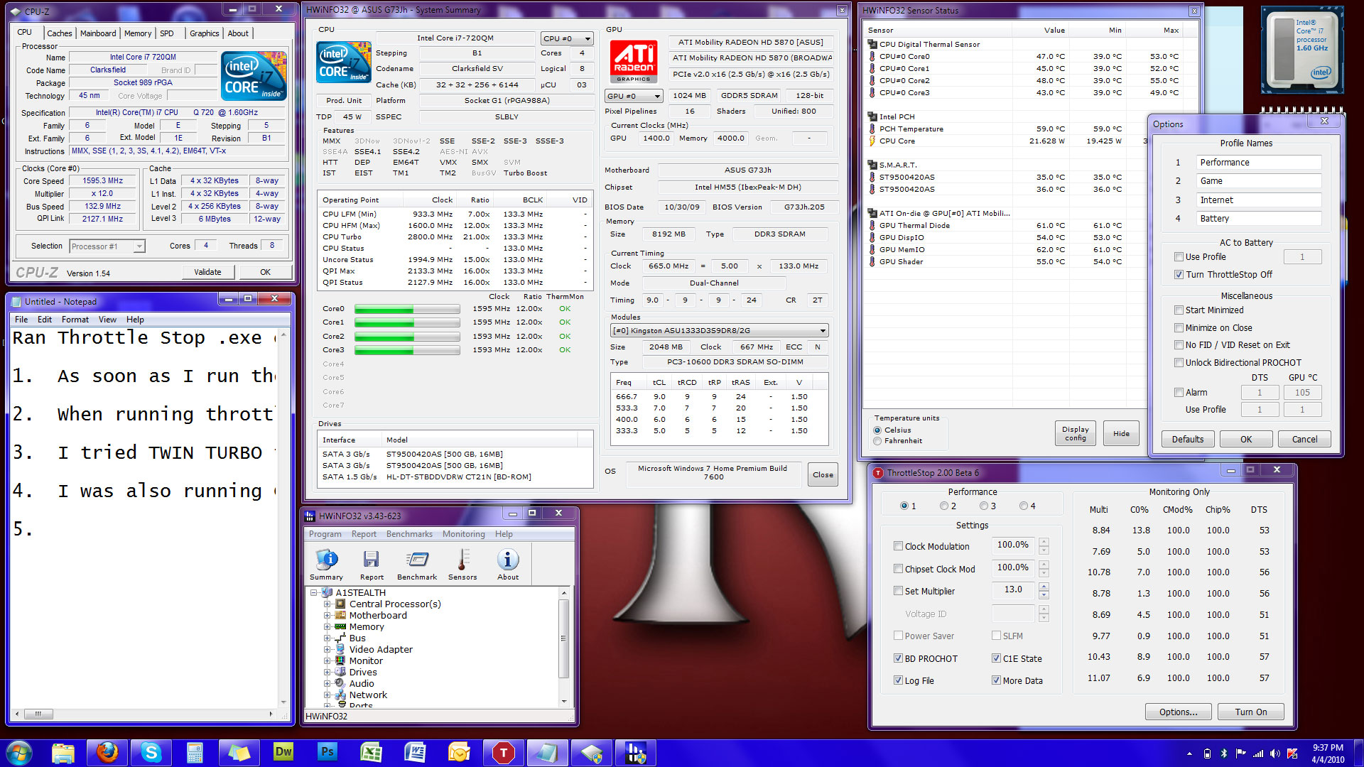Select Fahrenheit temperature units radio button
1364x767 pixels.
coord(878,441)
